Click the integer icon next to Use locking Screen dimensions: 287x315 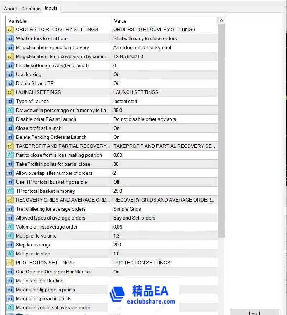[x=10, y=74]
